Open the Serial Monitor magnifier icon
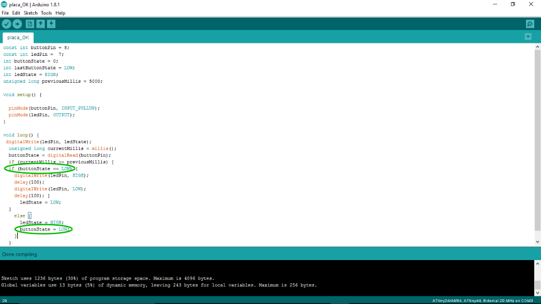Viewport: 541px width, 304px height. pyautogui.click(x=530, y=24)
